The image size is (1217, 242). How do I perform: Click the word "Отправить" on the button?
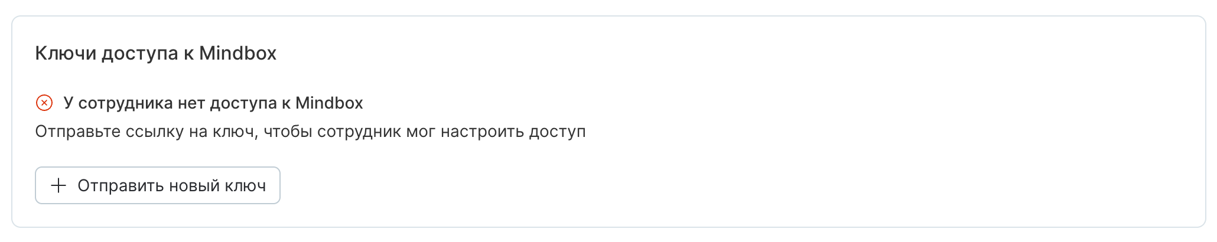point(121,185)
